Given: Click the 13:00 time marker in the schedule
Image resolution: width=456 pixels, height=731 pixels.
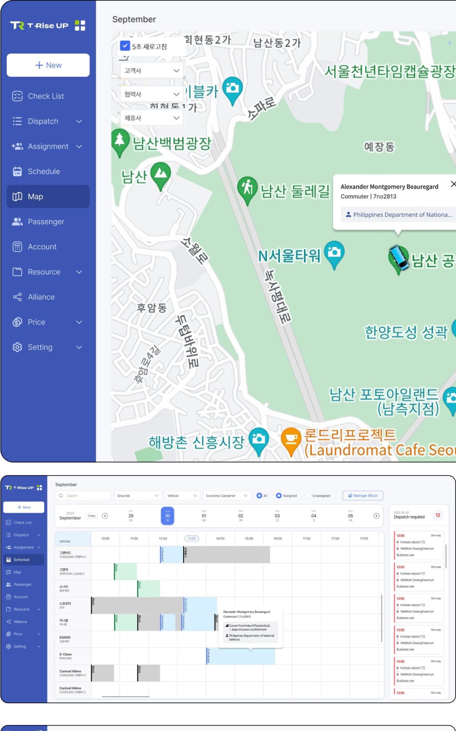Looking at the screenshot, I should 192,538.
